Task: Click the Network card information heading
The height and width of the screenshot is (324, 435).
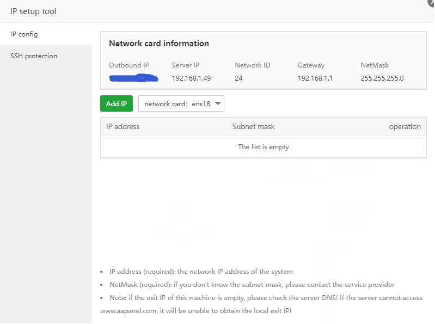Action: (159, 44)
